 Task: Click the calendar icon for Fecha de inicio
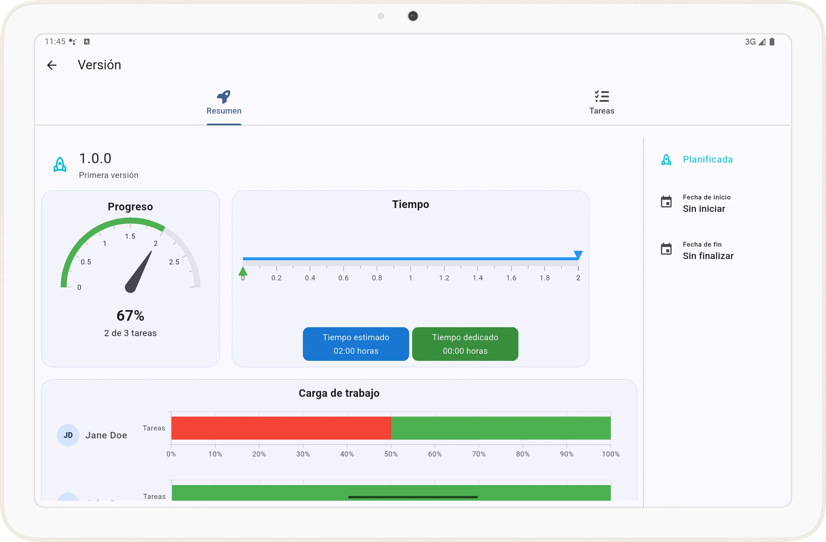(x=666, y=202)
